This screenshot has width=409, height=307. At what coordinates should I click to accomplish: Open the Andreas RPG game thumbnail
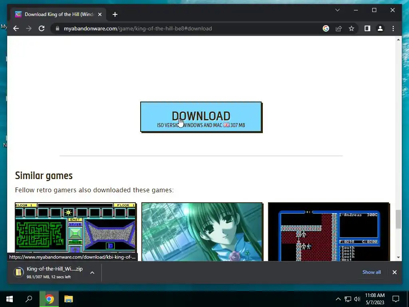pyautogui.click(x=329, y=231)
